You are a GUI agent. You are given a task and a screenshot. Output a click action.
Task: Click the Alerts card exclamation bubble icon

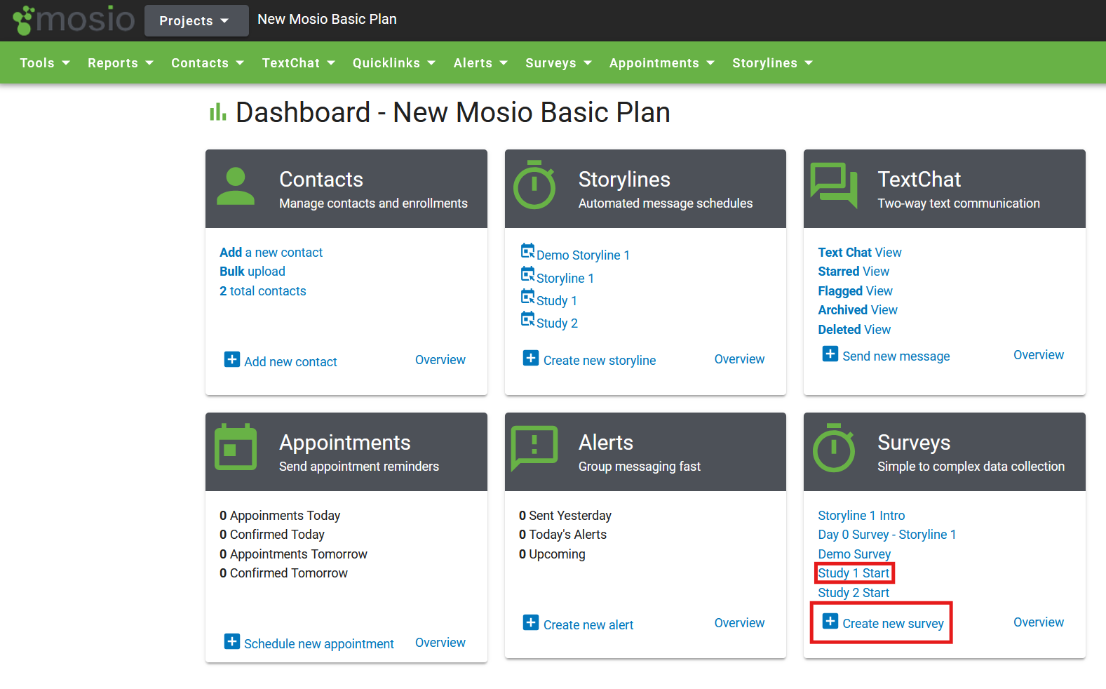point(534,448)
